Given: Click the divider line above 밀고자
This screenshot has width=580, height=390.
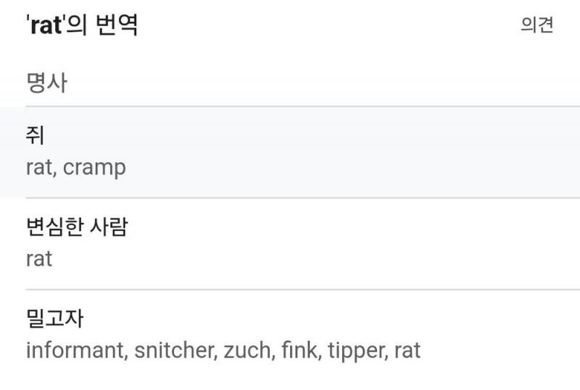Looking at the screenshot, I should [x=290, y=289].
